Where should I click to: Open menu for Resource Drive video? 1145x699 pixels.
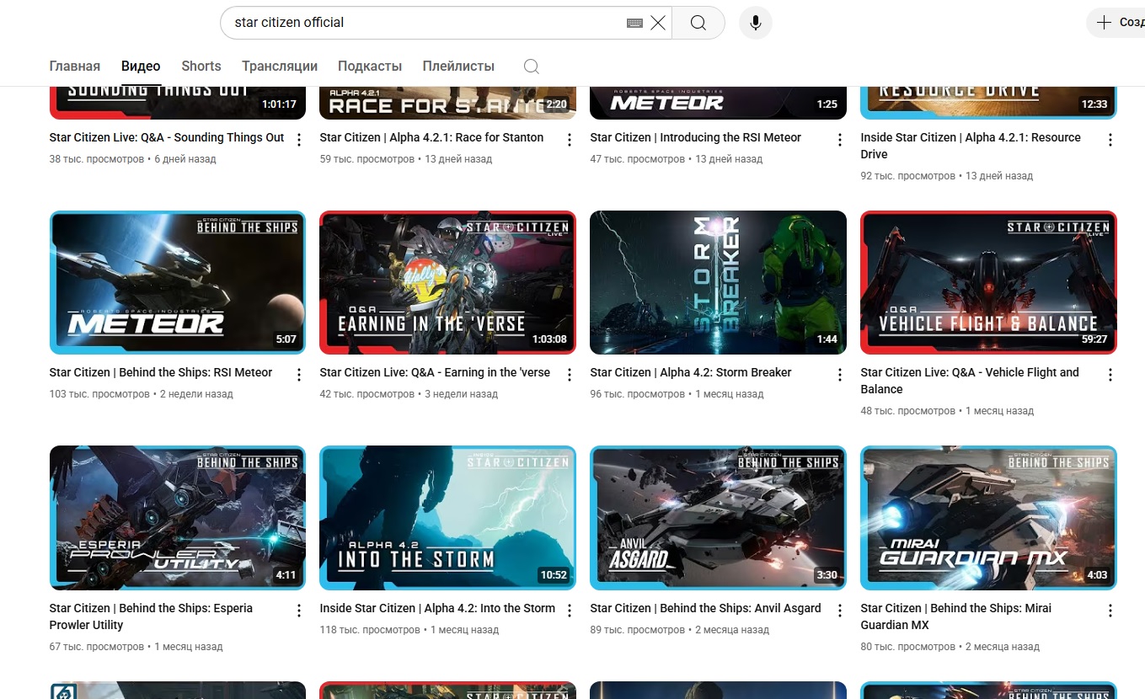(x=1110, y=141)
